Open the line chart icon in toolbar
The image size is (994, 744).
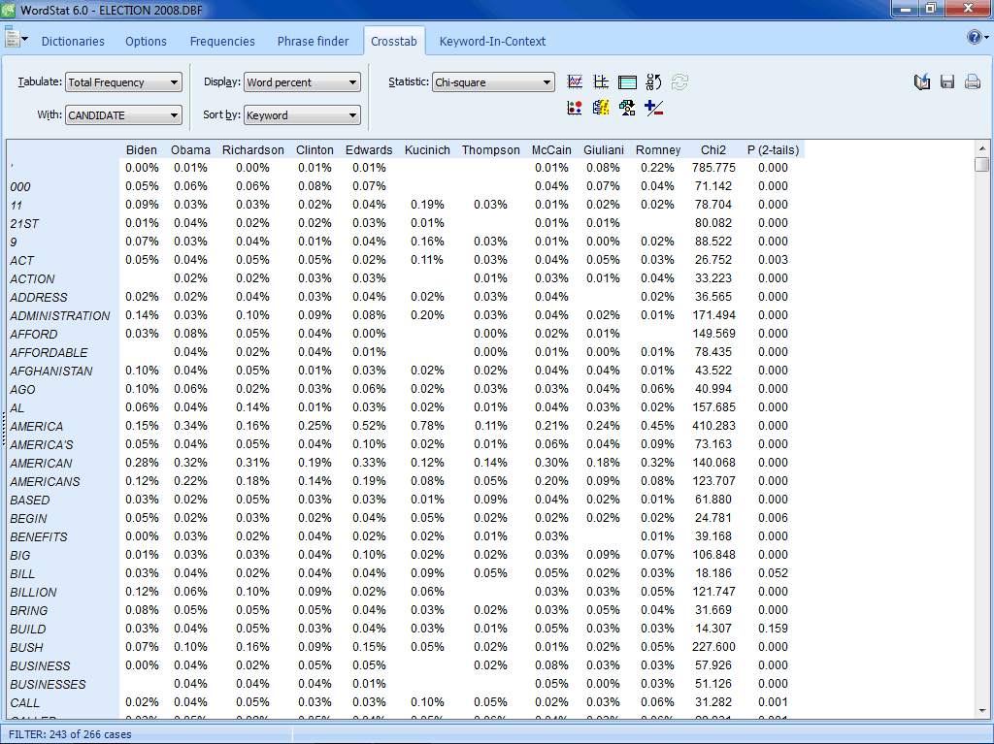(x=576, y=82)
